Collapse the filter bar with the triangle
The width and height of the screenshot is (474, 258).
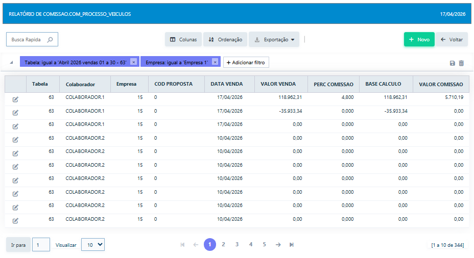click(11, 63)
